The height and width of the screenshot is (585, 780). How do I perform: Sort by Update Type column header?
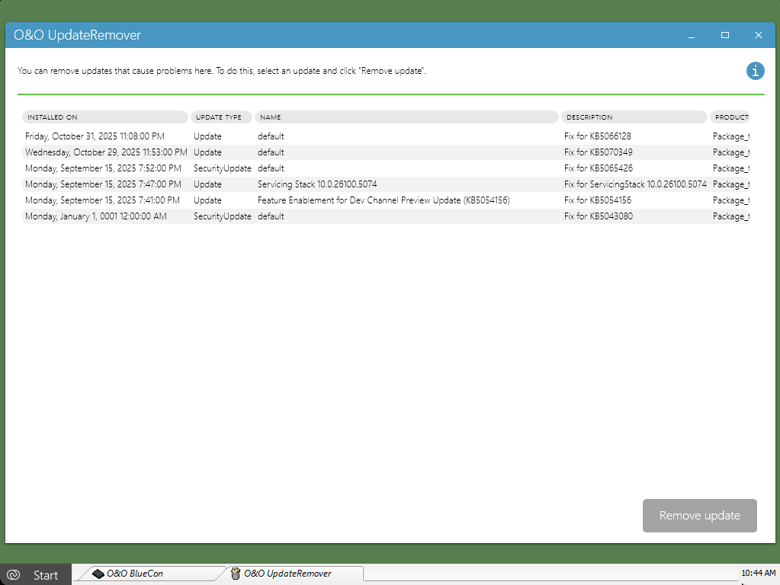pos(221,117)
